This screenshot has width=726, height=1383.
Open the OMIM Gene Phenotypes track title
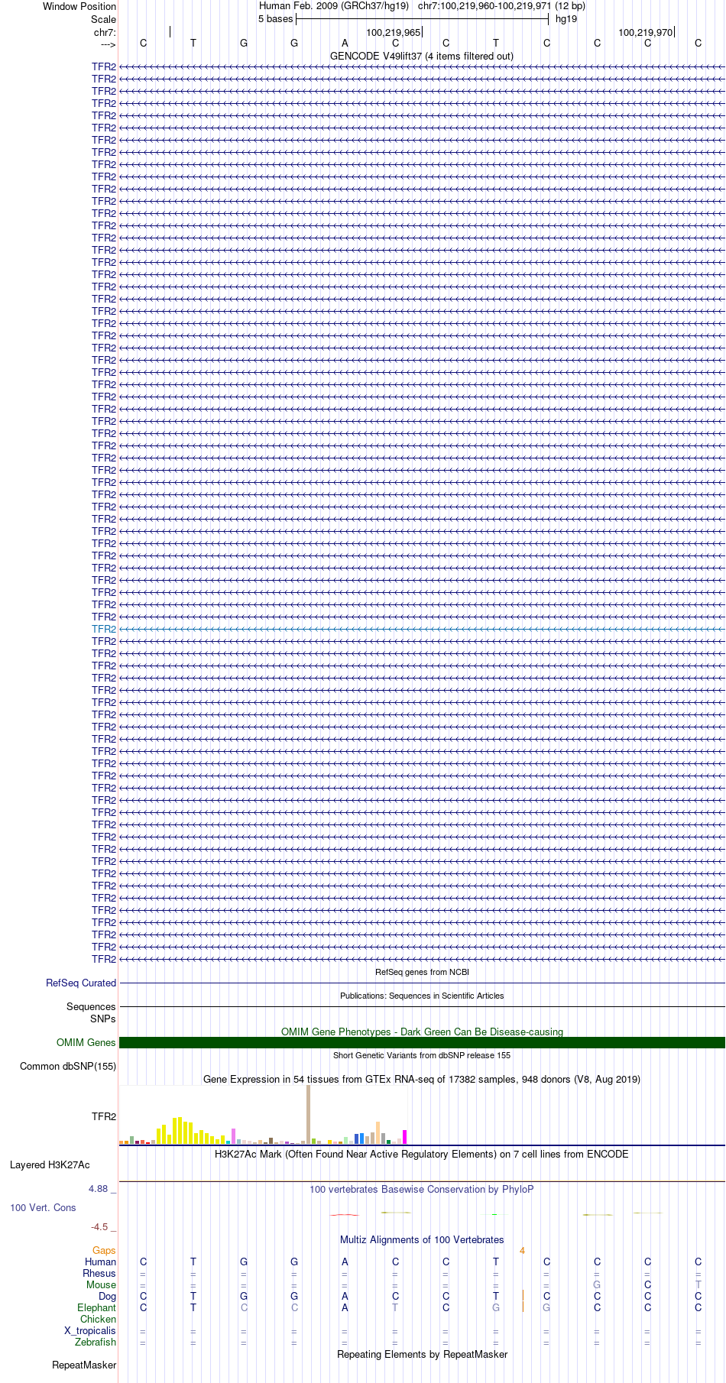422,1032
